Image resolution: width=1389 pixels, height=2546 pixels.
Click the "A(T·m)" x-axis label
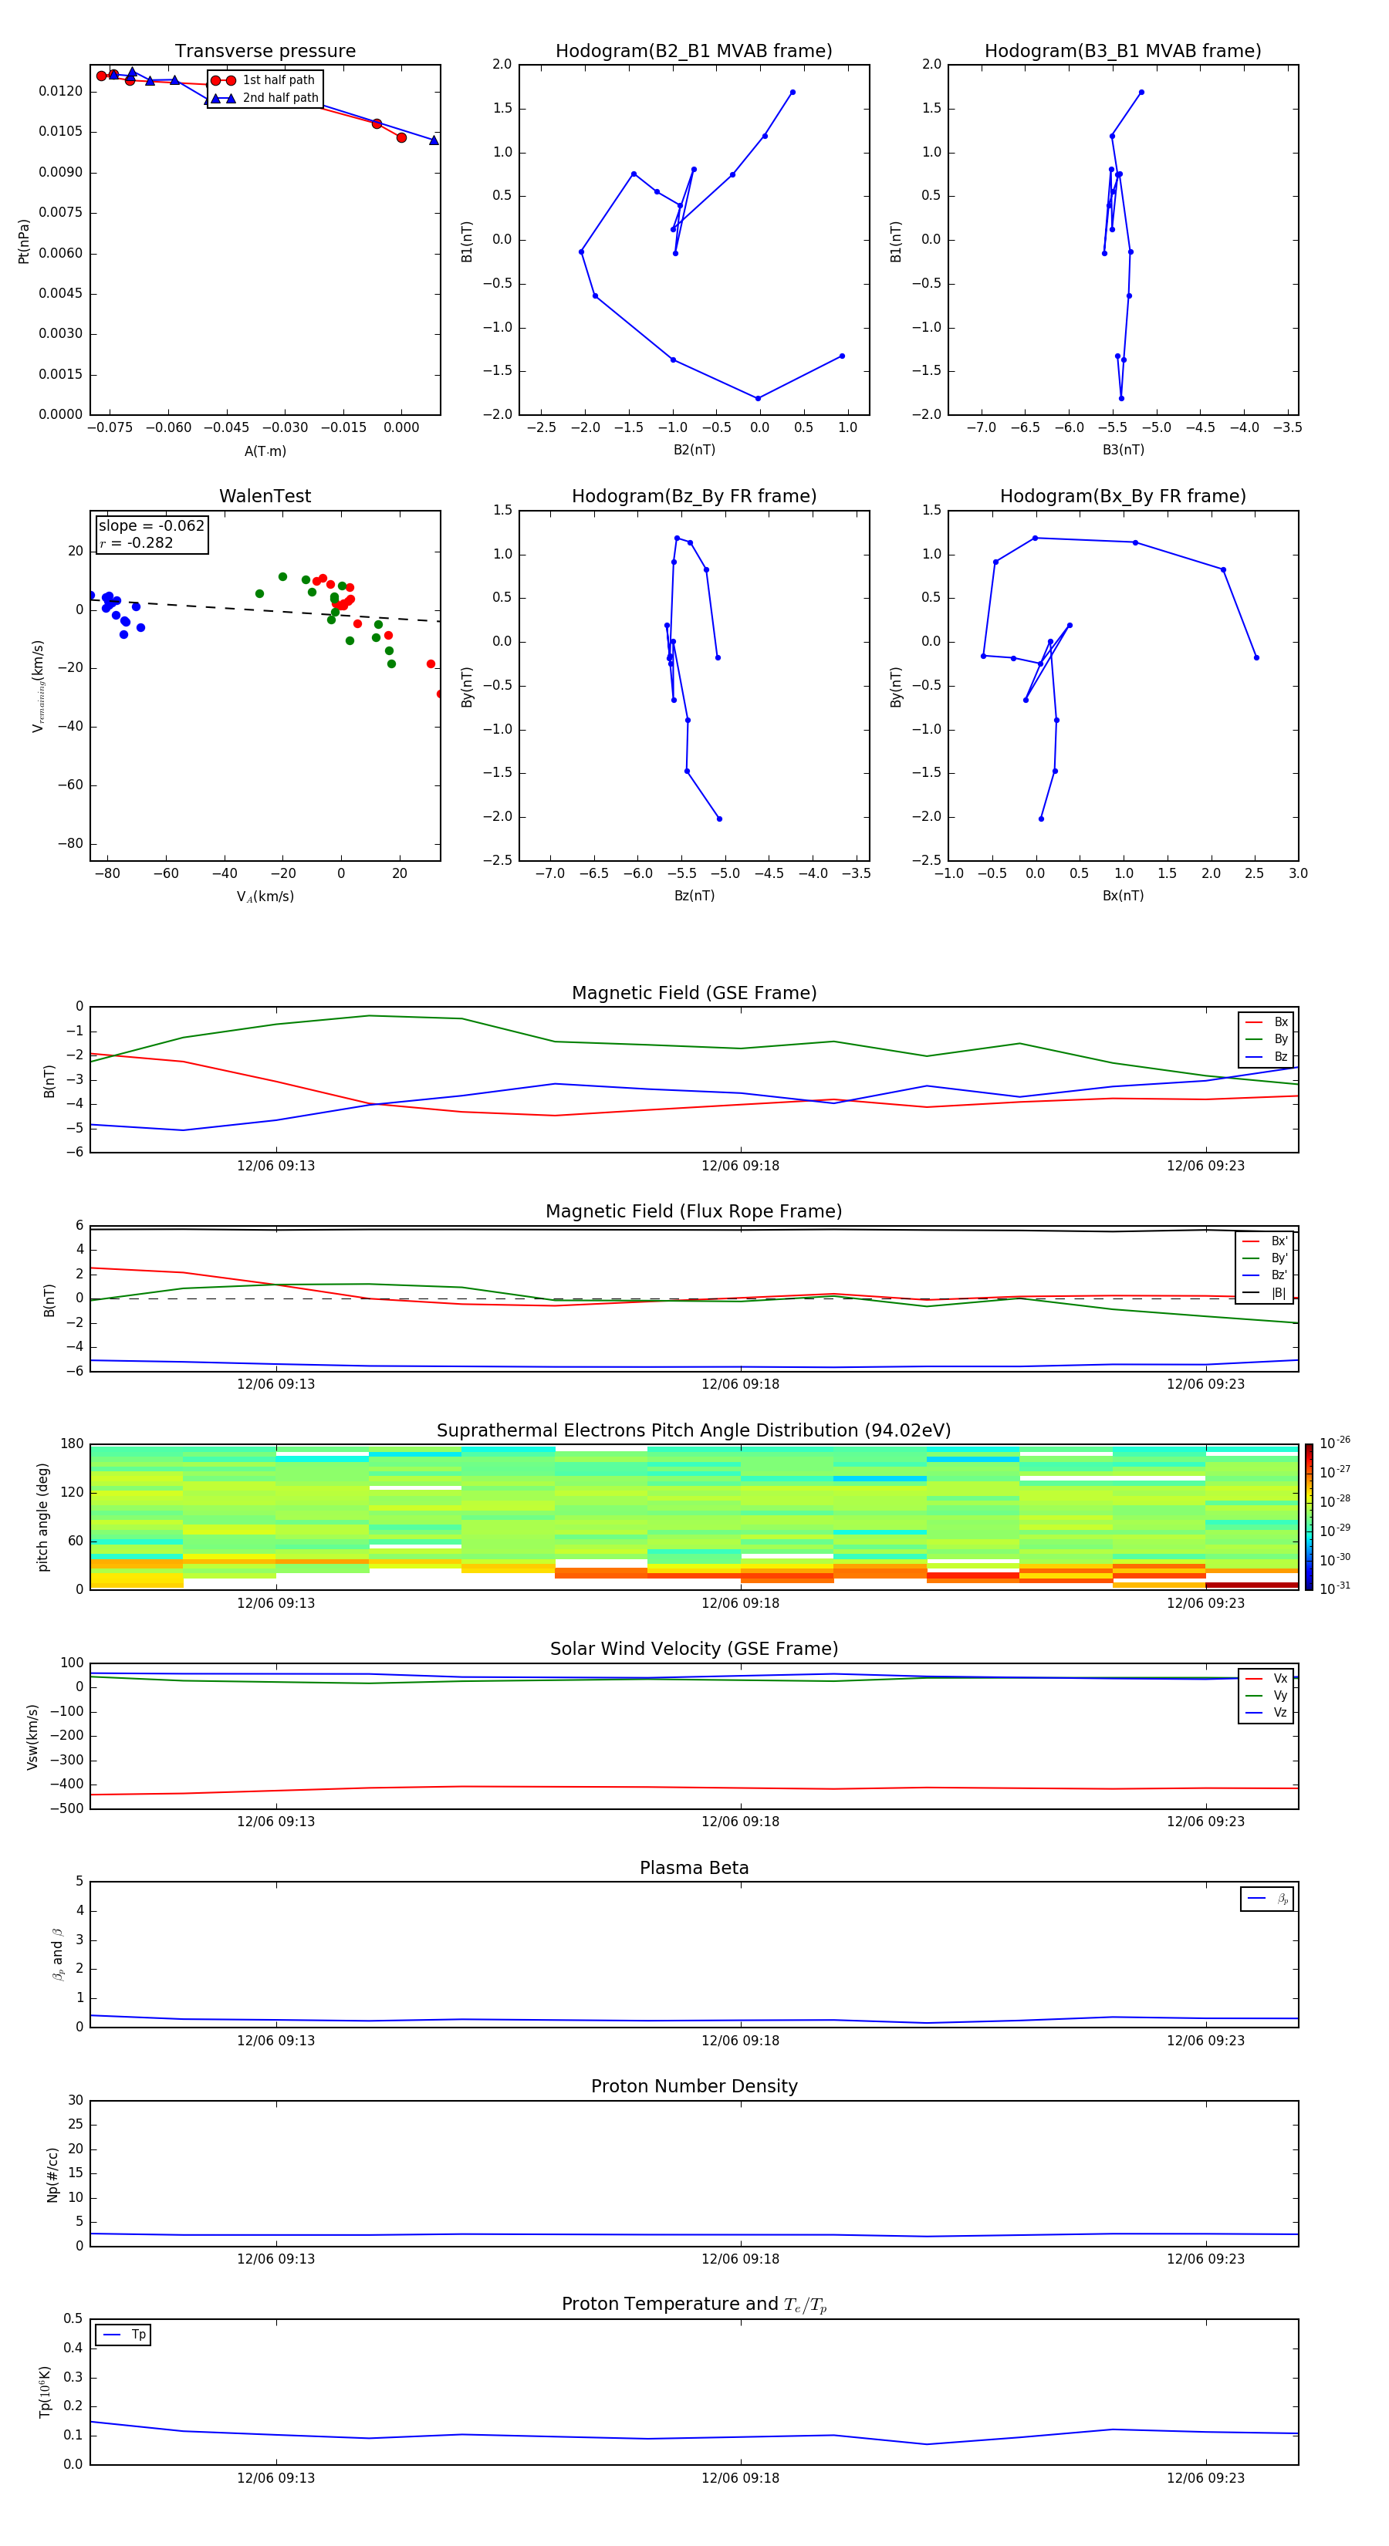[265, 451]
